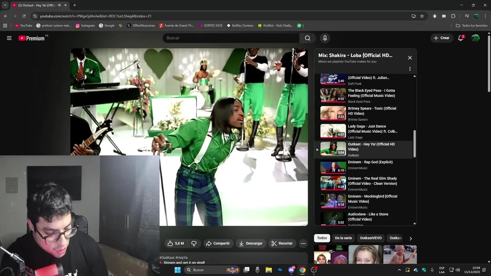Play Audioslave Like a Stone

click(x=364, y=219)
